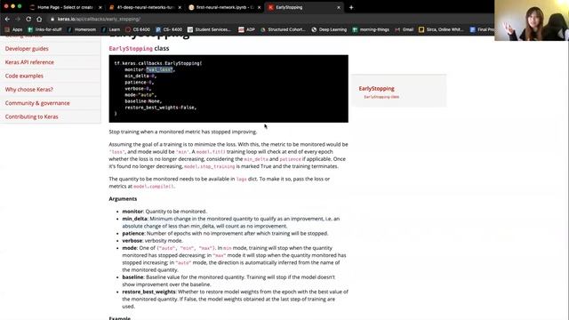Image resolution: width=569 pixels, height=320 pixels.
Task: Click the highlighted "val_loss" value in code
Action: (159, 69)
